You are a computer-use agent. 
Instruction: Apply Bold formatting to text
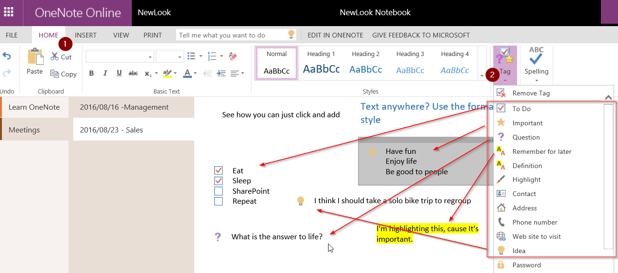point(91,73)
